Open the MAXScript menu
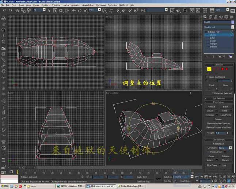Viewport: 236px width, 189px height. coord(123,5)
